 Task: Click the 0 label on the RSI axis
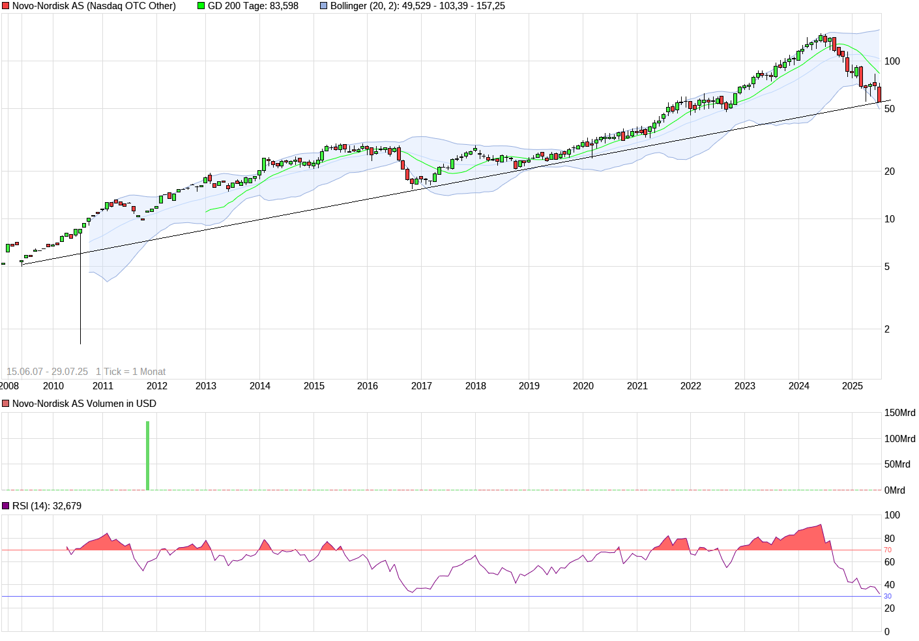pyautogui.click(x=887, y=632)
